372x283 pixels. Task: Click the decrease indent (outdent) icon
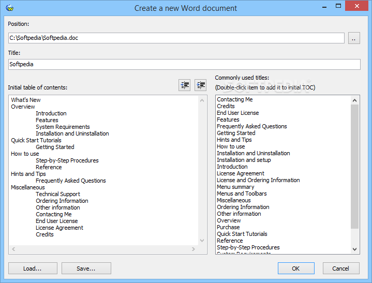184,85
